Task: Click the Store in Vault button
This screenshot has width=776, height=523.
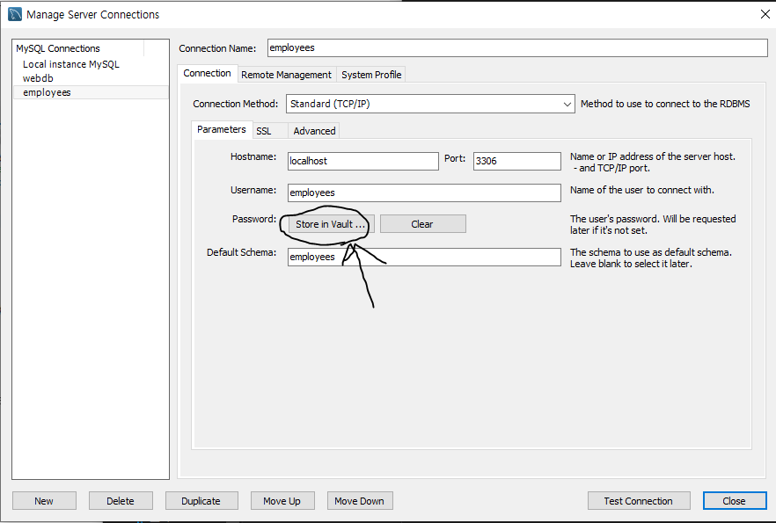Action: 331,224
